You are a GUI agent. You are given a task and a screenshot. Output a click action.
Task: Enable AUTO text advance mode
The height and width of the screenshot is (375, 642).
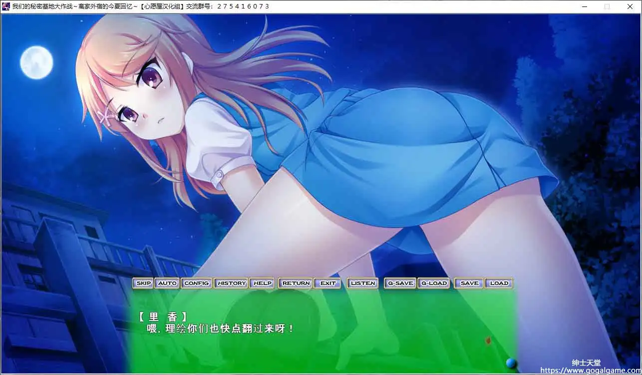[167, 283]
